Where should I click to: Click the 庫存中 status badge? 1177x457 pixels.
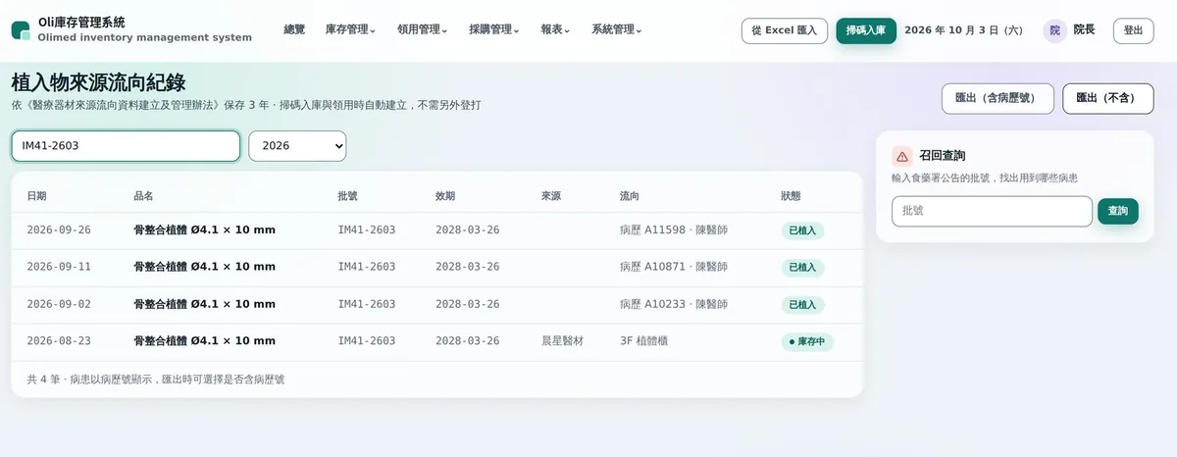coord(807,342)
